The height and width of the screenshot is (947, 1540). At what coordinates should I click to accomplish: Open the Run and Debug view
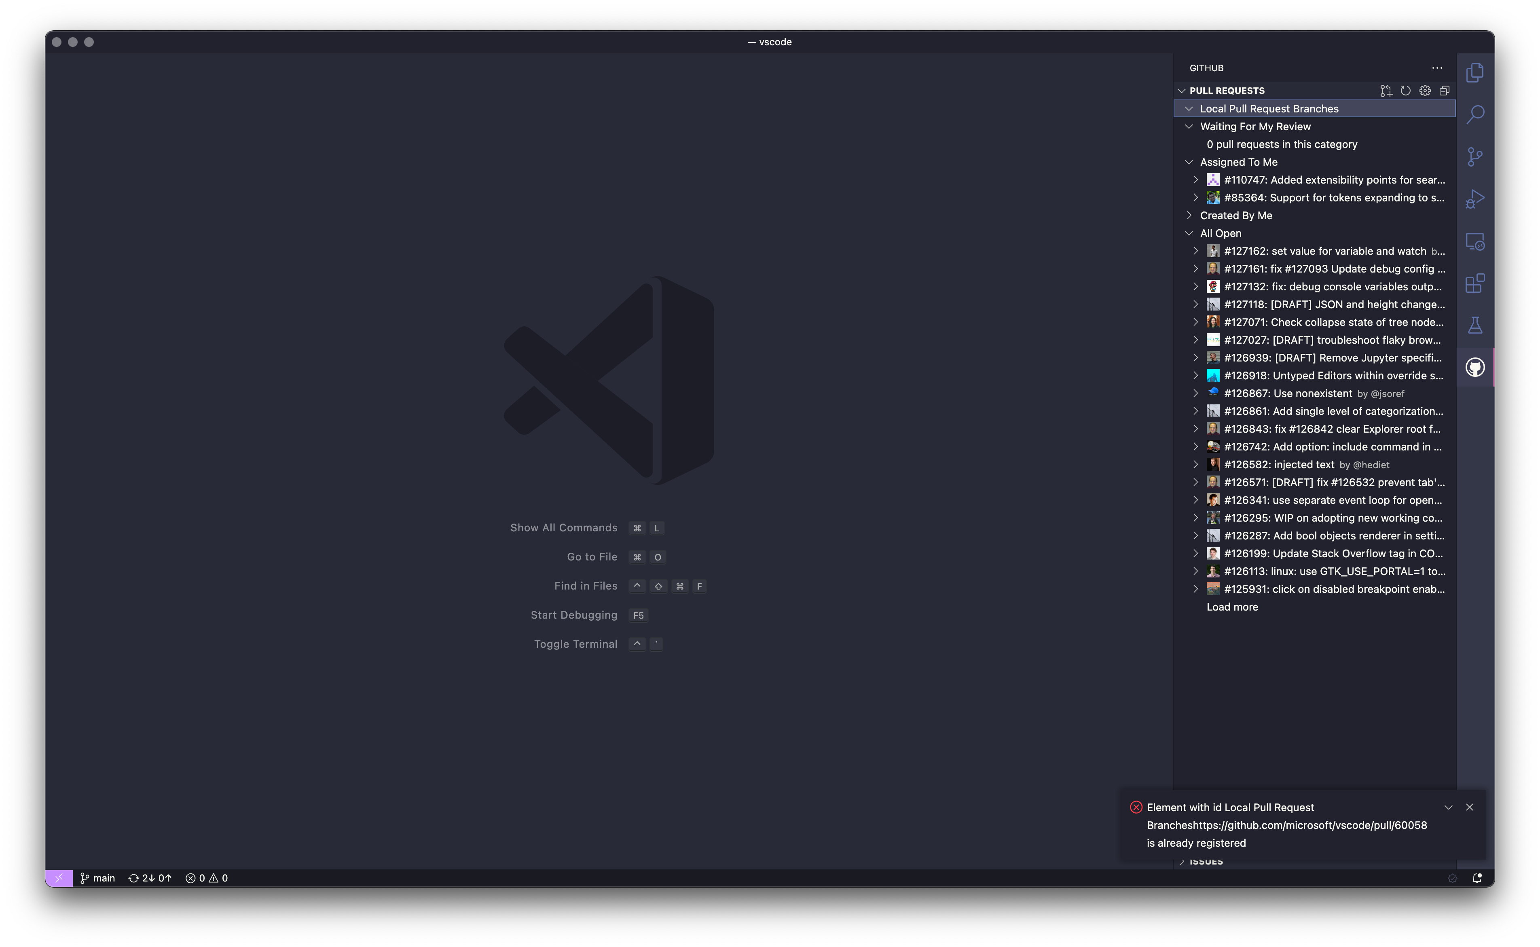1475,199
